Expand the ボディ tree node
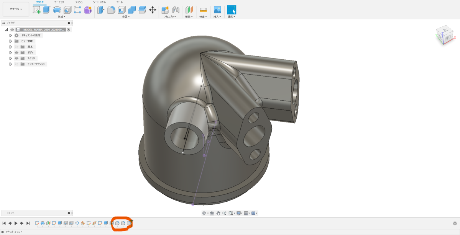 (x=11, y=52)
